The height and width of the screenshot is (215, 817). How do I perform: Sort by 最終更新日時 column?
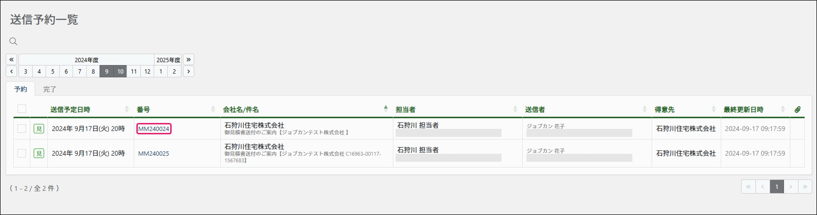pyautogui.click(x=743, y=109)
